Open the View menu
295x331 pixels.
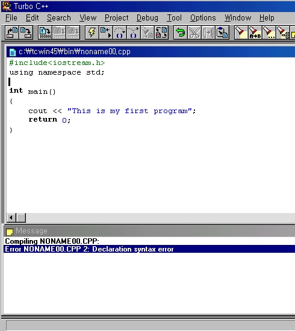click(88, 18)
